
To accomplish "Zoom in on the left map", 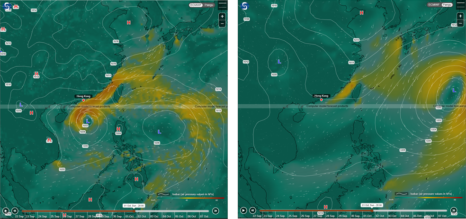I will 222,16.
